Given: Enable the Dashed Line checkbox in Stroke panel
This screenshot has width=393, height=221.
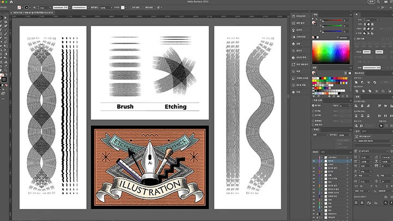Looking at the screenshot, I should coord(355,39).
